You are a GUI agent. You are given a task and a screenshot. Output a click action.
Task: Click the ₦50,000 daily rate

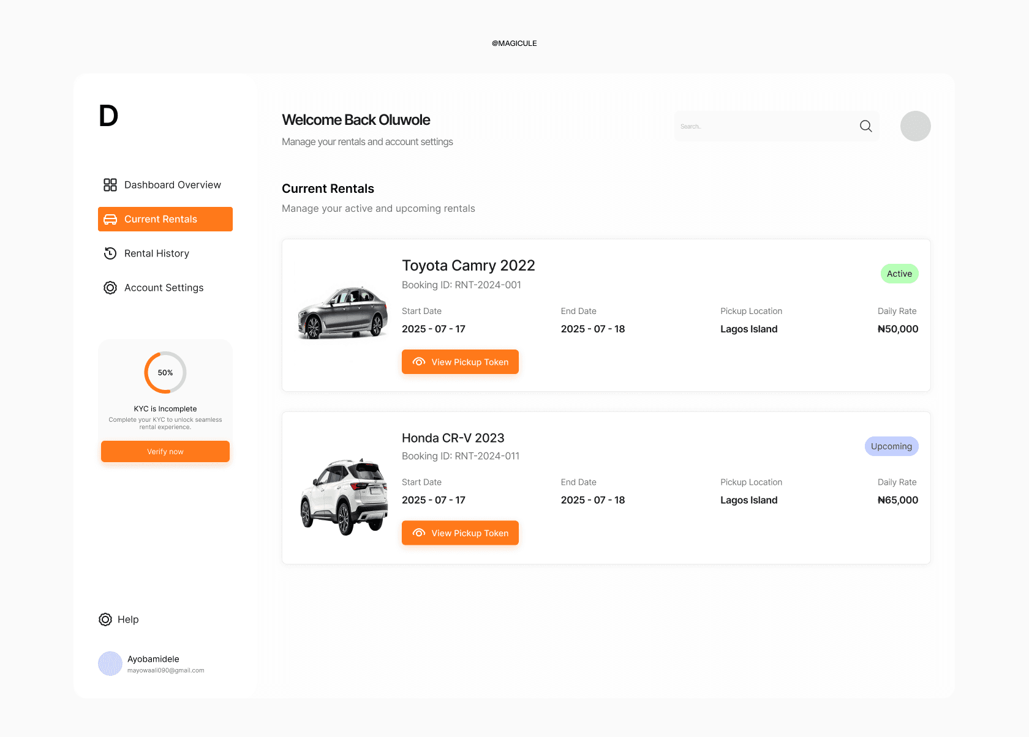tap(898, 329)
